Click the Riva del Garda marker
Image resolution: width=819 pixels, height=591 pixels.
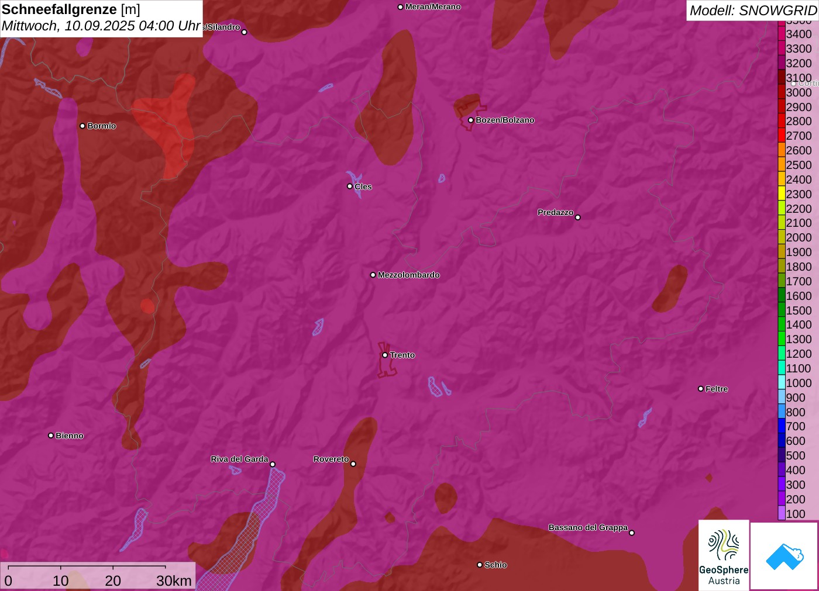click(273, 464)
